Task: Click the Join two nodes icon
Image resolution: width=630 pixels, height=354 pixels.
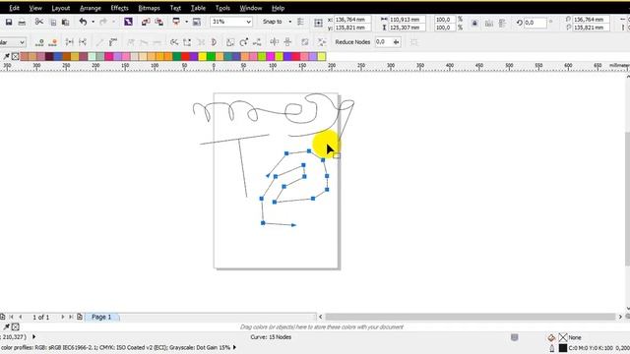Action: point(70,42)
